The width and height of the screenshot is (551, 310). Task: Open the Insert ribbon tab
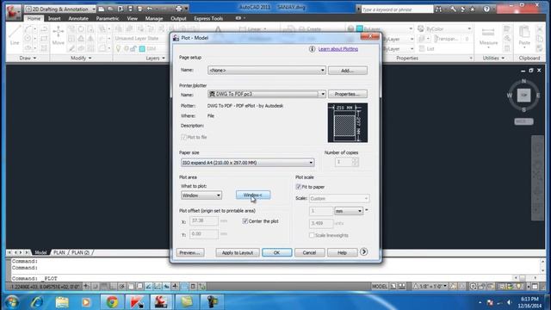(54, 18)
